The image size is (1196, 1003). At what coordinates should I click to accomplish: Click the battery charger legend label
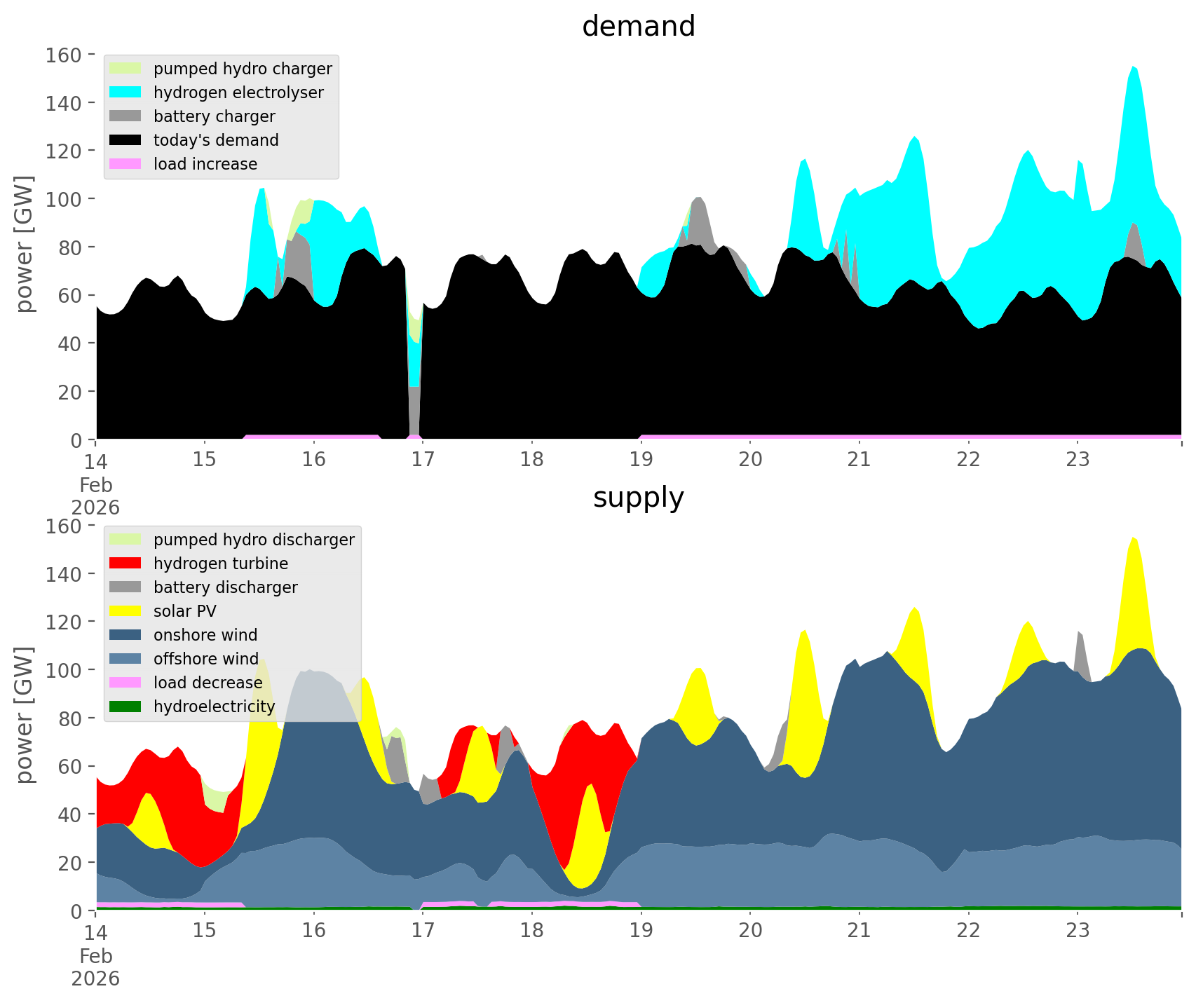coord(214,116)
